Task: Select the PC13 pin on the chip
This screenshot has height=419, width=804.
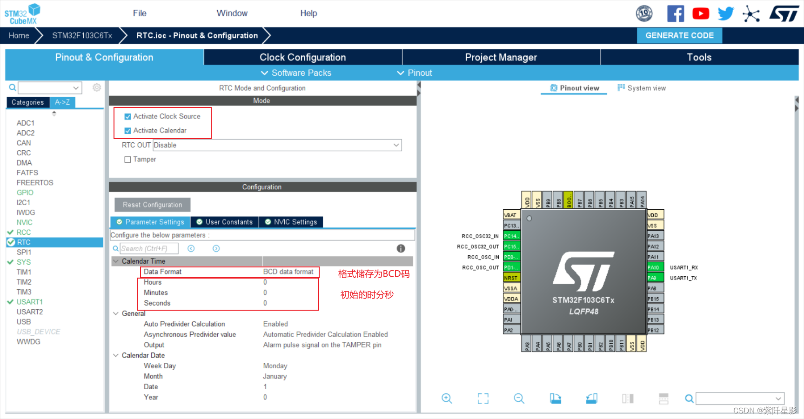Action: tap(511, 226)
